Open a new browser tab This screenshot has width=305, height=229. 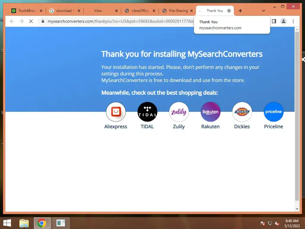[x=240, y=11]
